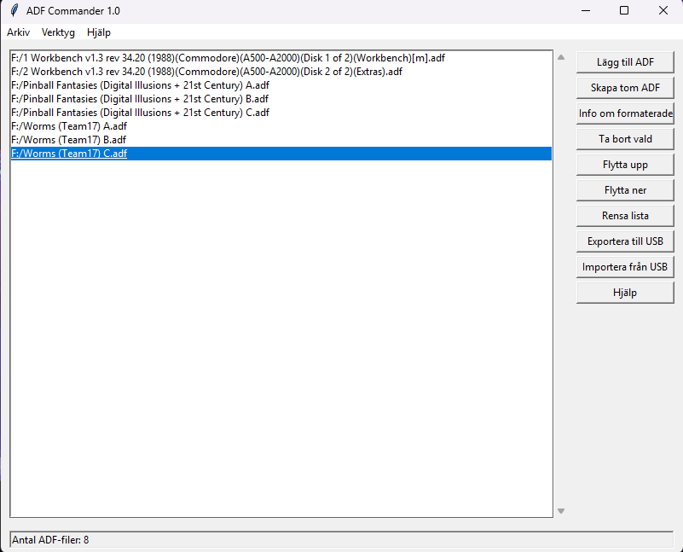Open Info om formaterade button

coord(625,113)
